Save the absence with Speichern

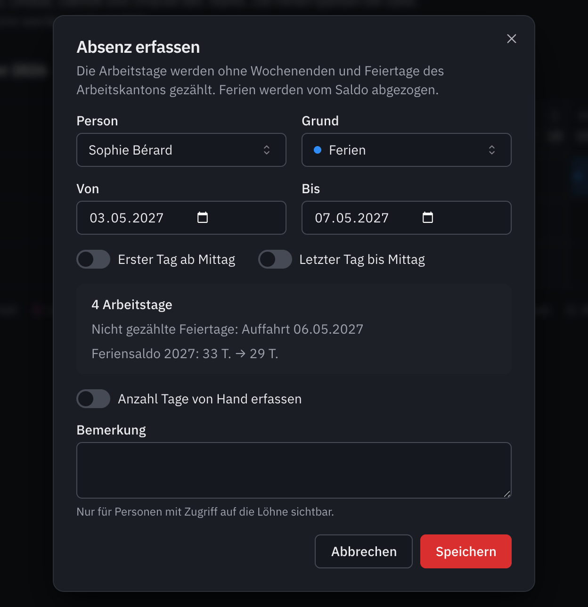point(466,551)
